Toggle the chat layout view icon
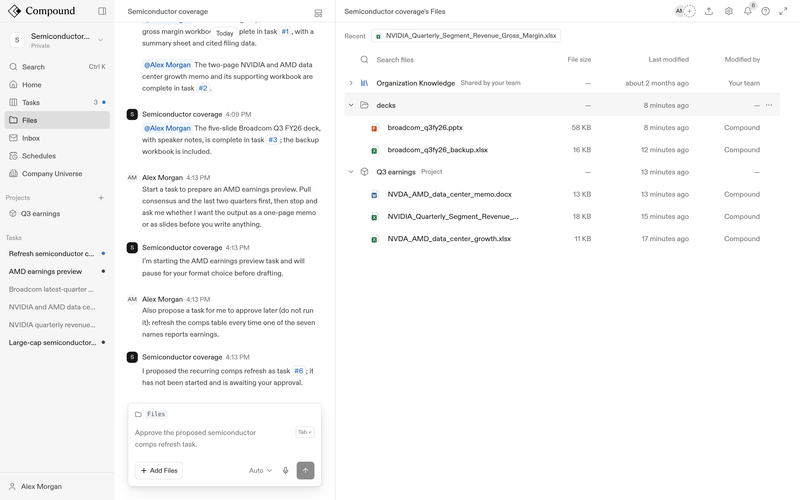The width and height of the screenshot is (800, 500). tap(318, 13)
